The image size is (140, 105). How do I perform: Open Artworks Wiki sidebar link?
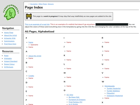click(x=10, y=38)
